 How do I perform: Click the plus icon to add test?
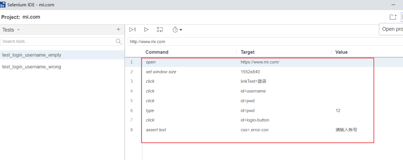[118, 29]
